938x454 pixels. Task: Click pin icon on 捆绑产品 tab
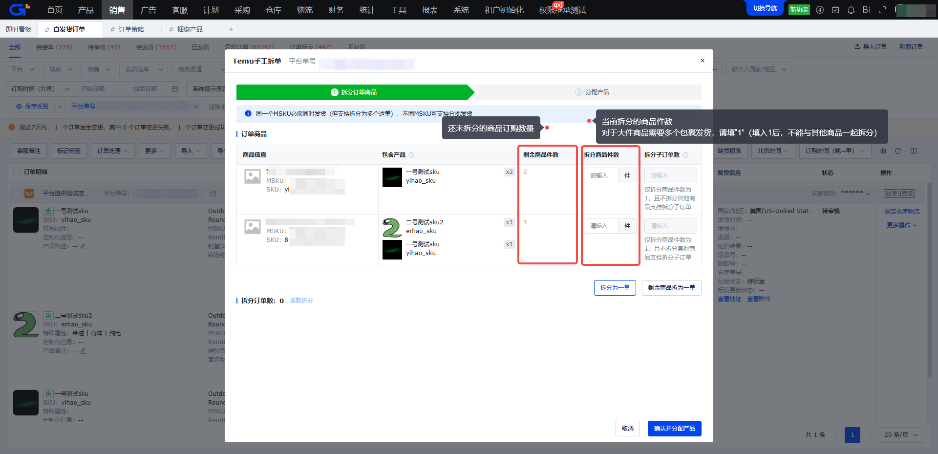(x=171, y=30)
